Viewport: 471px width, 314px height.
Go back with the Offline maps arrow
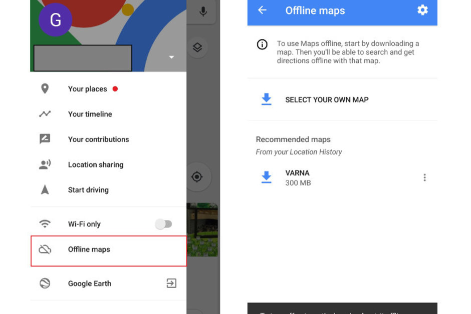(262, 10)
